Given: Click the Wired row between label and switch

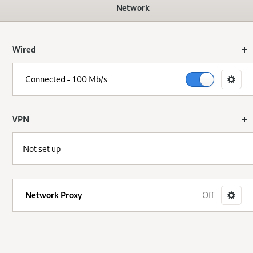Looking at the screenshot, I should pos(146,79).
